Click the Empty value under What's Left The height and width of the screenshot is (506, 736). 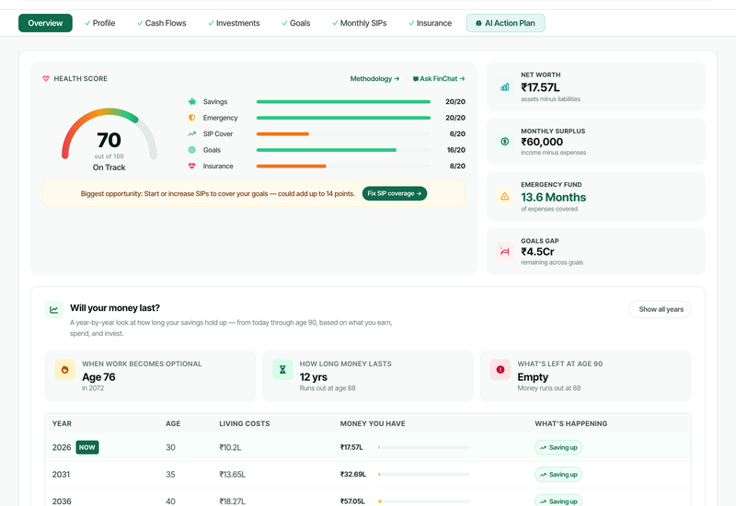(x=533, y=377)
